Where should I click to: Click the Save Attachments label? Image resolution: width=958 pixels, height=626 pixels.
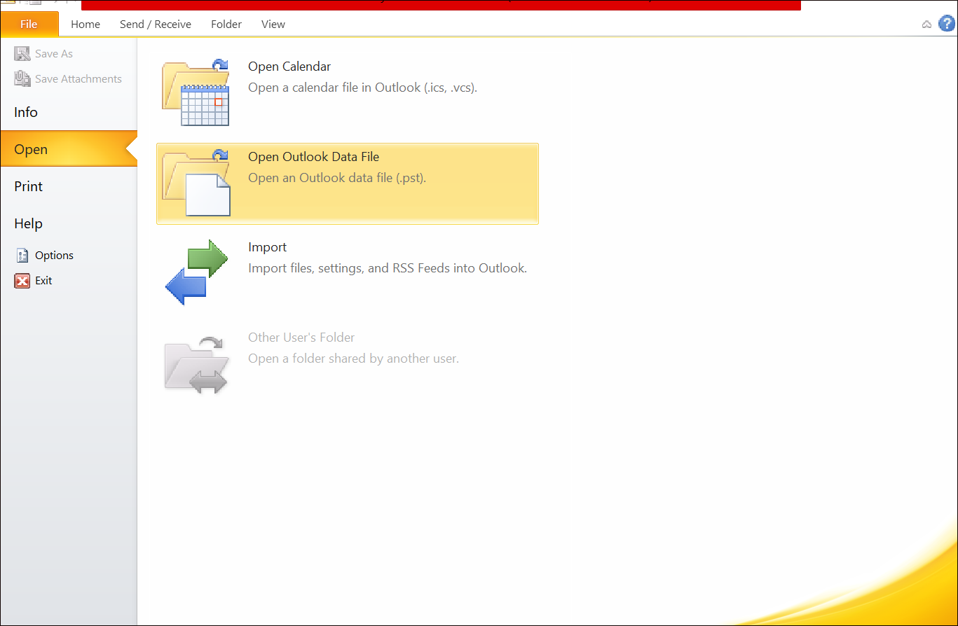(x=78, y=79)
